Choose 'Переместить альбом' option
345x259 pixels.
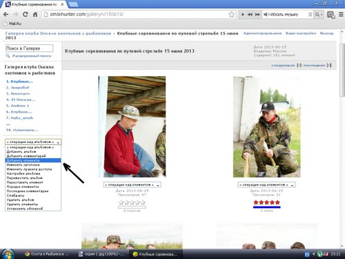(33, 178)
